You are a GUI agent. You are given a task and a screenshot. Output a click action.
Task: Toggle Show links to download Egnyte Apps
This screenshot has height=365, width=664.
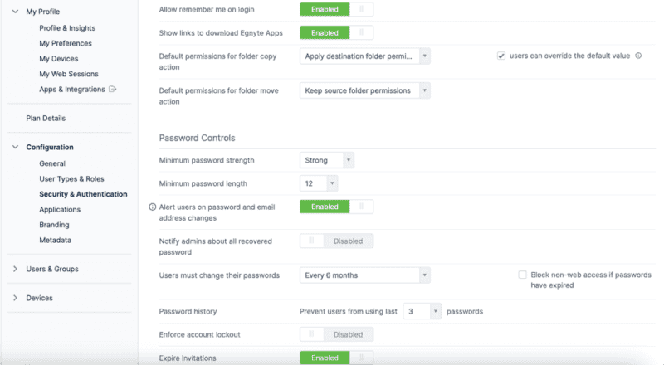336,33
